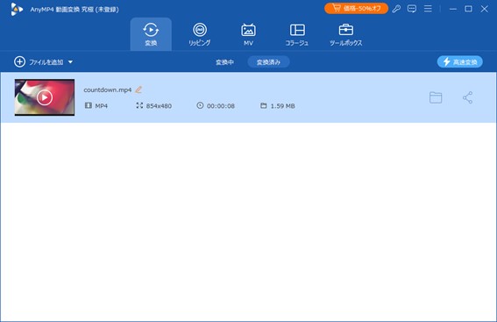Maximize the AnyMP4 window
The width and height of the screenshot is (497, 322).
[468, 9]
